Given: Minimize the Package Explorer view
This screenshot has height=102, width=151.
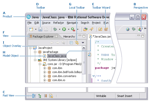Looking at the screenshot, I should pos(80,36).
